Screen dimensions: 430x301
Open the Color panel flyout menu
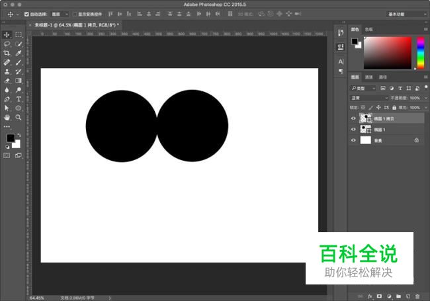click(x=425, y=29)
